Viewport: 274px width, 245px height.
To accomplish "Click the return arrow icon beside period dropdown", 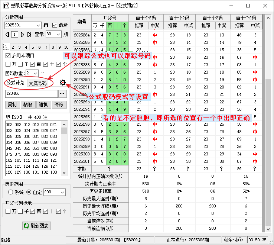I will coord(46,25).
